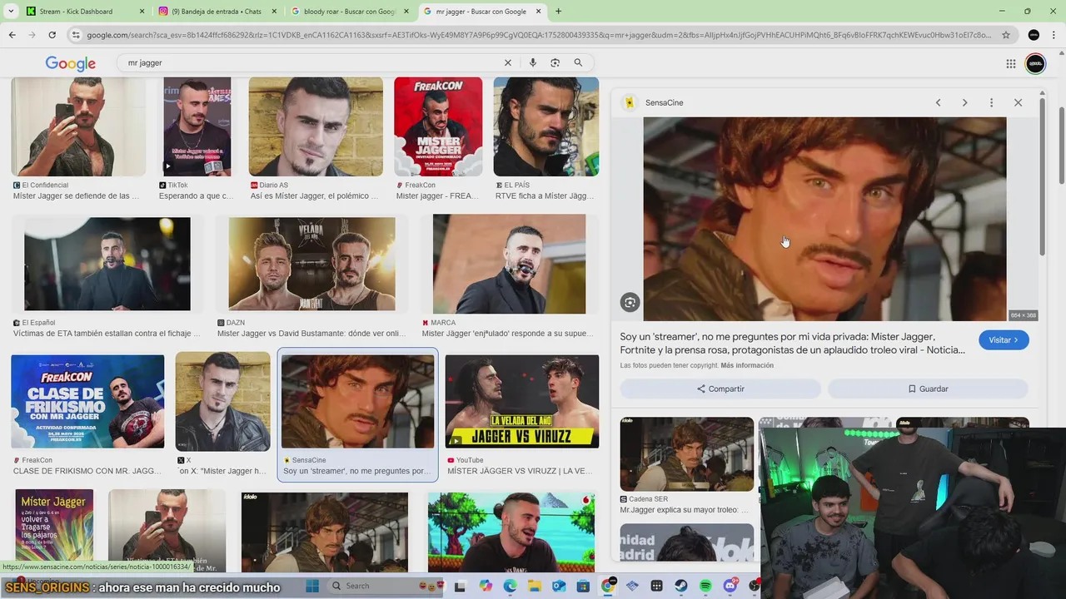Click the Guardar button
The width and height of the screenshot is (1066, 599).
[928, 389]
